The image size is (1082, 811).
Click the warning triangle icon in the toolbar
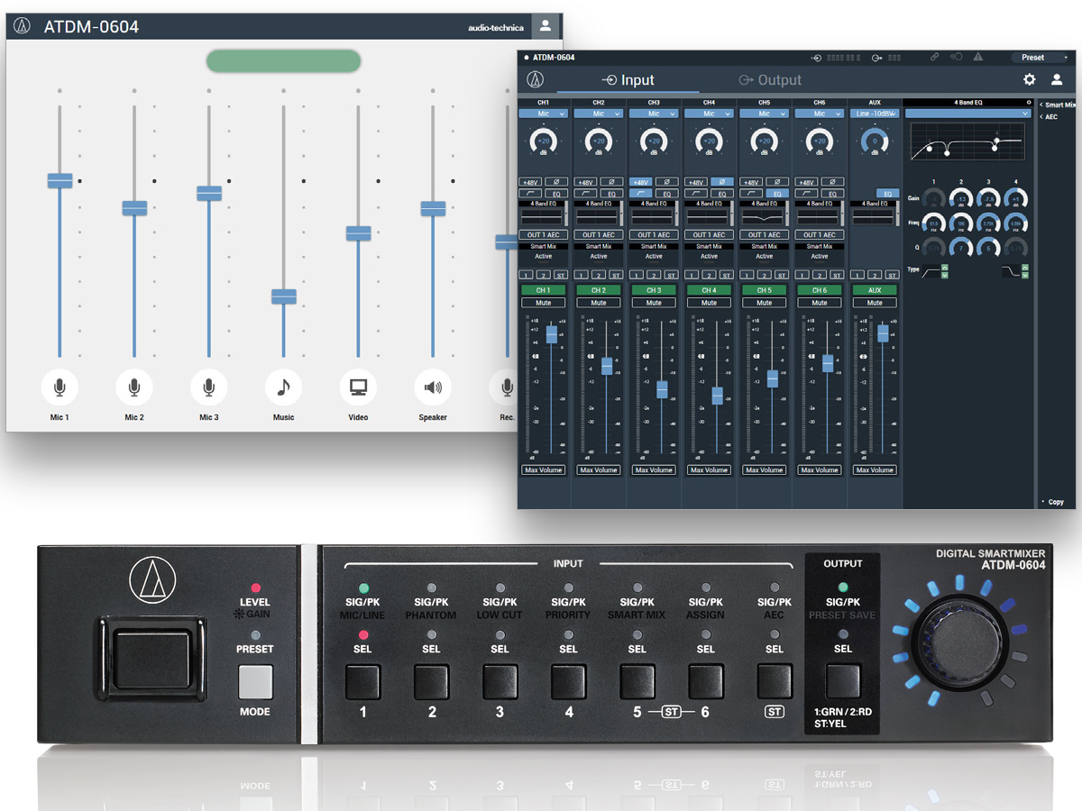click(977, 57)
